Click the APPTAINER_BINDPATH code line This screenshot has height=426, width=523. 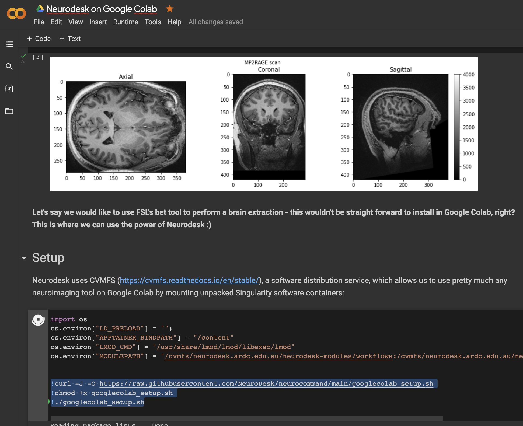[x=142, y=337]
